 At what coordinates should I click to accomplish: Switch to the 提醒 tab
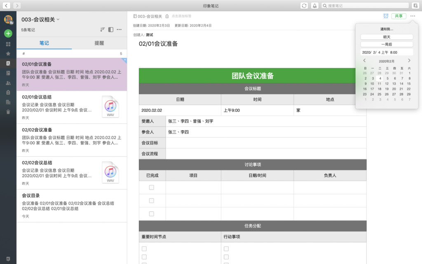pos(99,43)
